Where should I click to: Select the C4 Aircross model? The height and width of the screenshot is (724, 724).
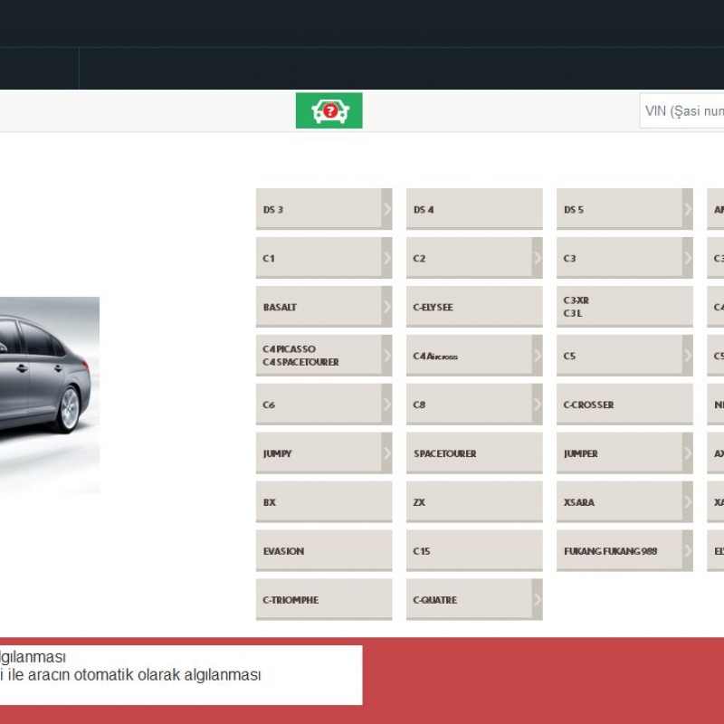pos(466,355)
